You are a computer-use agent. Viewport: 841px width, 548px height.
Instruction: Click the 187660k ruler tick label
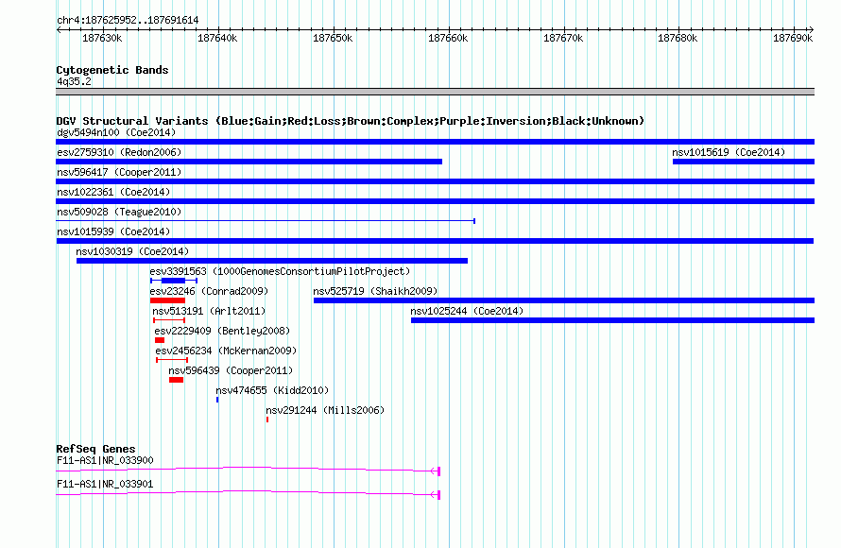[448, 38]
